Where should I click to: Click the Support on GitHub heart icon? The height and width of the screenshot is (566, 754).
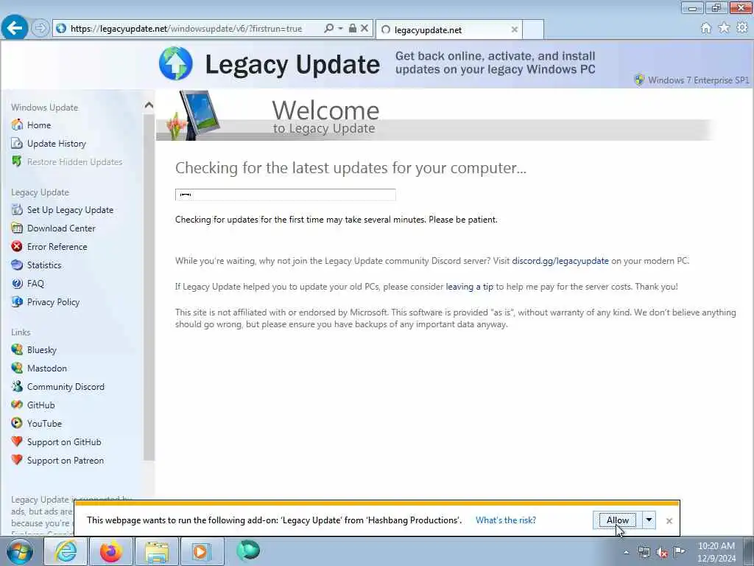[17, 441]
